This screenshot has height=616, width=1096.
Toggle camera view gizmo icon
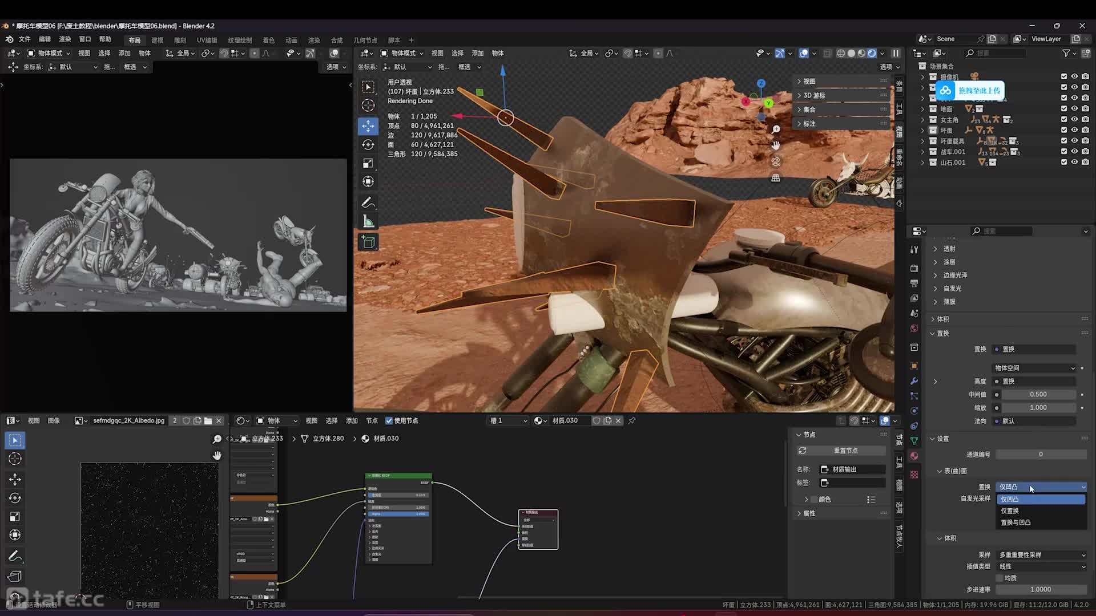[x=776, y=162]
